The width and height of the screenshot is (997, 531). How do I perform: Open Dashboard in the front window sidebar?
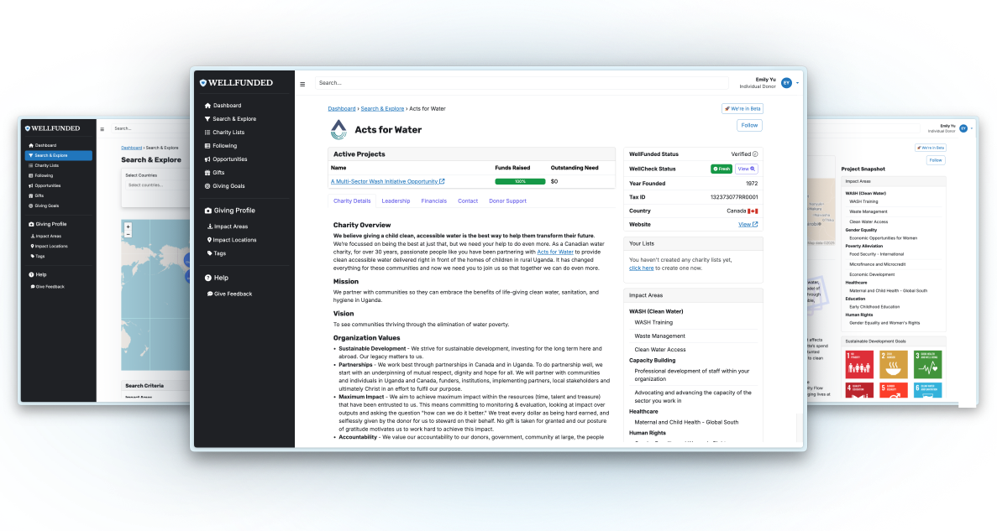(x=223, y=106)
